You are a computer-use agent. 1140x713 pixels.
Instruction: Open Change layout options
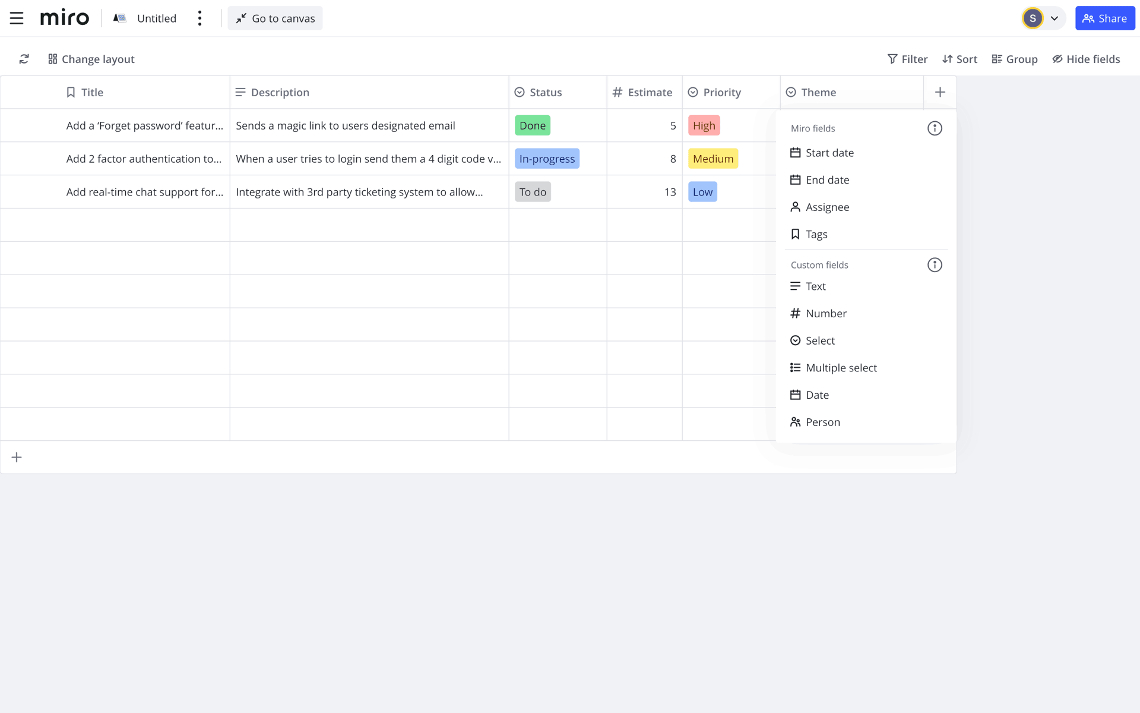pos(91,59)
